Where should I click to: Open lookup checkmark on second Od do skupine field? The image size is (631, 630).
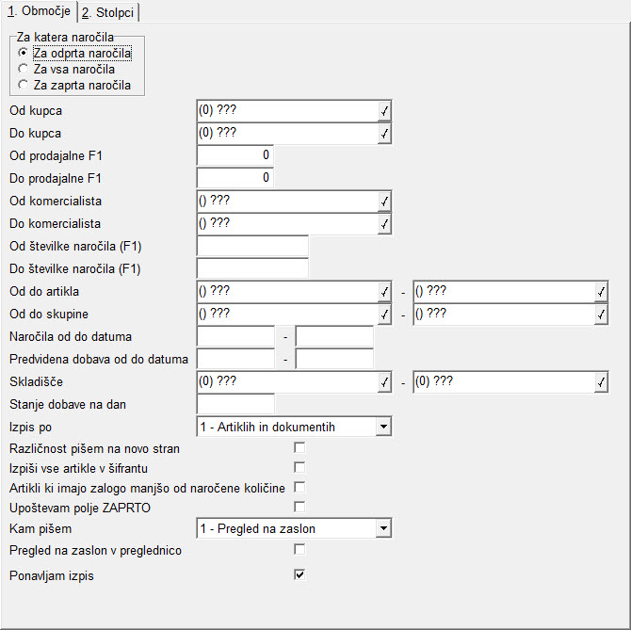(601, 315)
